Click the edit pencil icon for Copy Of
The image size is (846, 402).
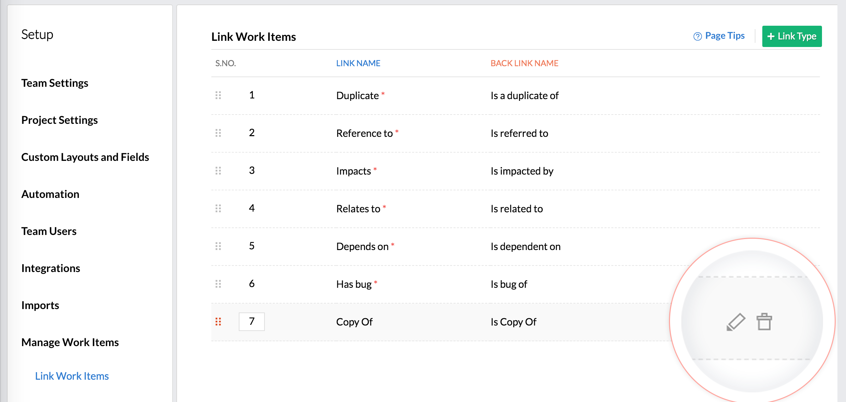click(736, 322)
